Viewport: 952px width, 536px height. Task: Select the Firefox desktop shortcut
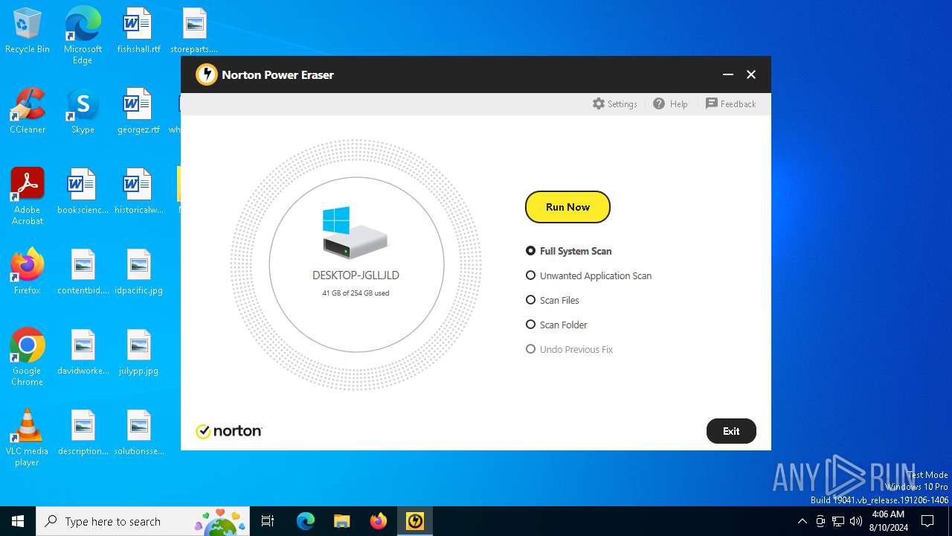28,272
